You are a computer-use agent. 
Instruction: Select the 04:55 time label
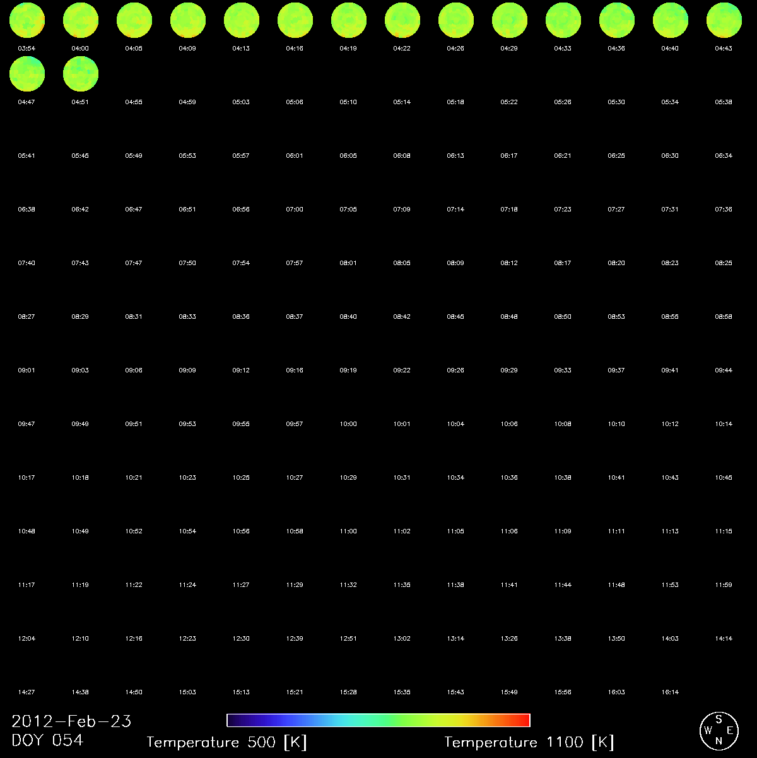click(134, 102)
